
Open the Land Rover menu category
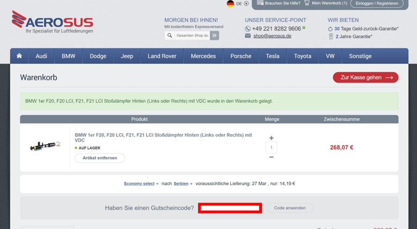pos(162,56)
